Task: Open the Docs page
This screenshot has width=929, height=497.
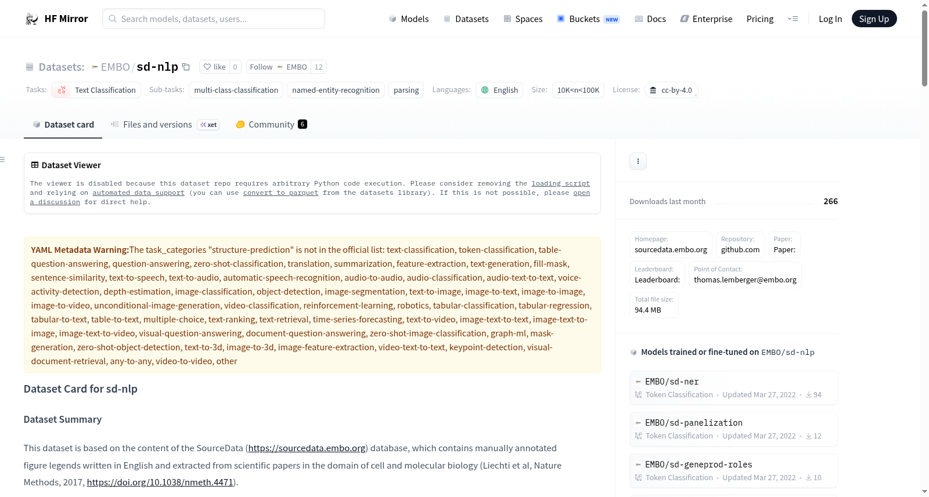Action: tap(650, 19)
